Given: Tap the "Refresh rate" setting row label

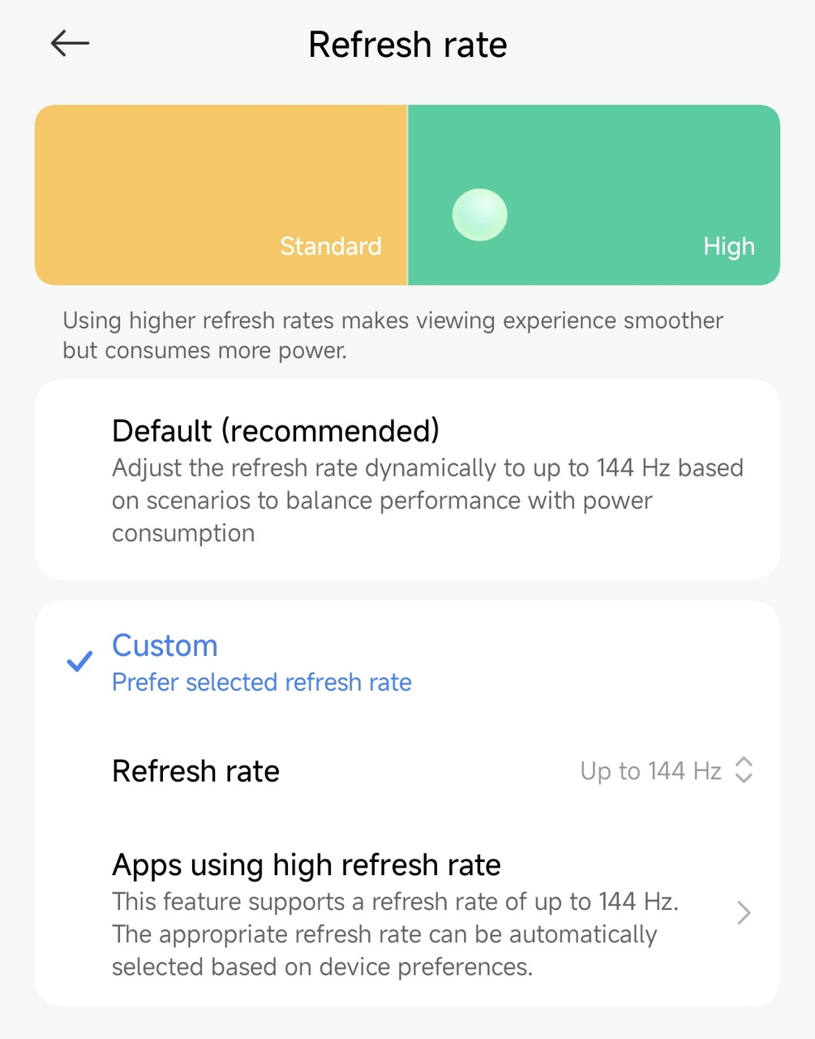Looking at the screenshot, I should [x=195, y=770].
